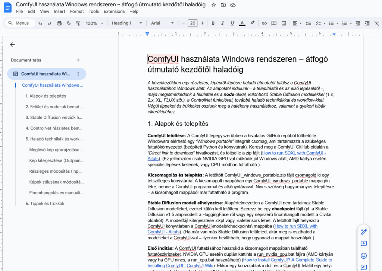Go to outline heading 1. Alapok és telepítés
The height and width of the screenshot is (271, 382).
coord(46,96)
